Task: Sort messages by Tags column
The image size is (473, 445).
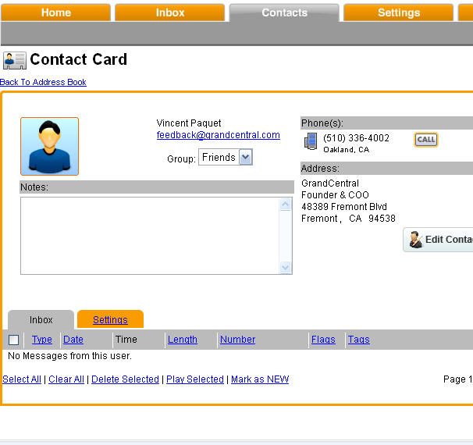Action: tap(359, 340)
